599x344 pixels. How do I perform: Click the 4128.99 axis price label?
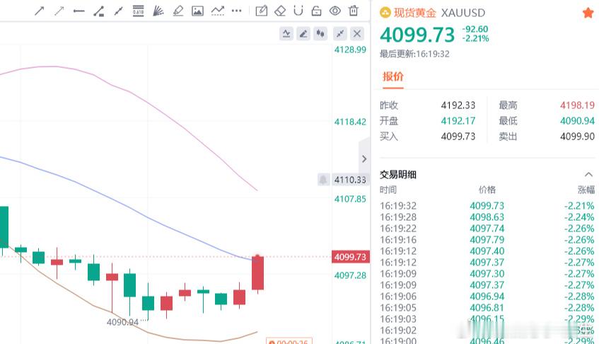click(350, 50)
